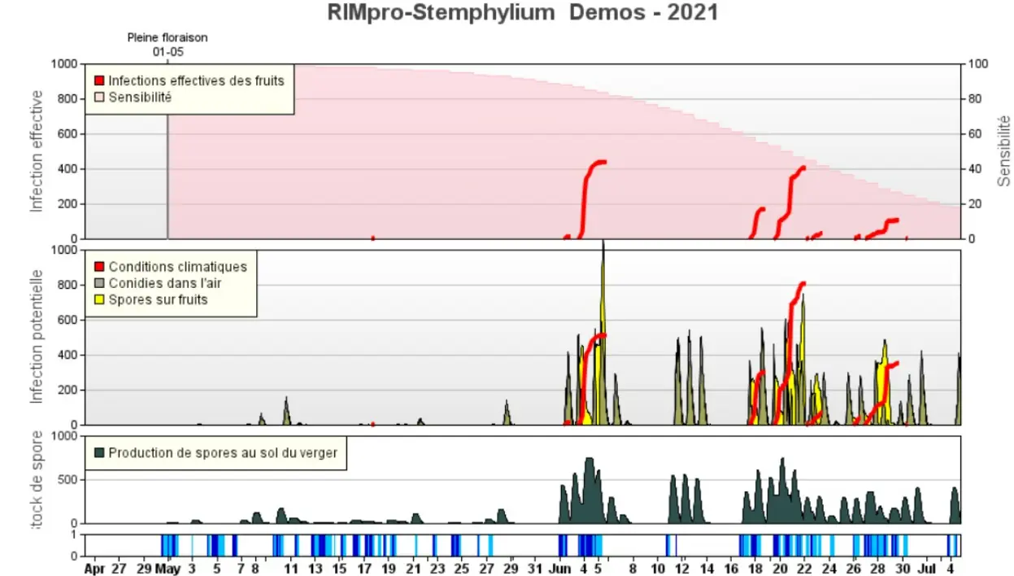Click the right-side 'Sensibilité' axis title
This screenshot has width=1014, height=576.
pyautogui.click(x=1004, y=151)
